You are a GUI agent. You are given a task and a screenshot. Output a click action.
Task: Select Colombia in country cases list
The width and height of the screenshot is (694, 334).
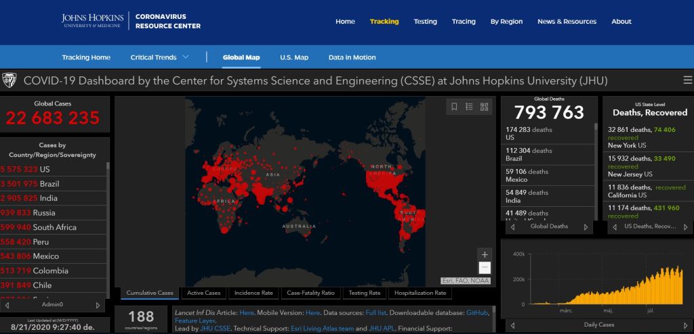pyautogui.click(x=53, y=271)
